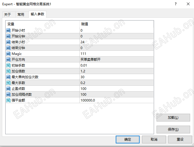
Task: Select the 加仓间隔点数 value 100
Action: (83, 95)
